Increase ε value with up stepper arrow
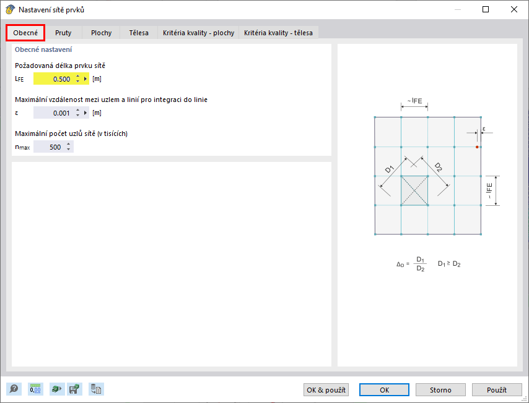Screen dimensions: 529x403 click(77, 110)
